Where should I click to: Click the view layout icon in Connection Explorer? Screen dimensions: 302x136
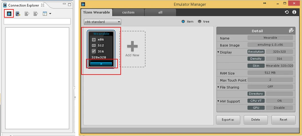(45, 14)
